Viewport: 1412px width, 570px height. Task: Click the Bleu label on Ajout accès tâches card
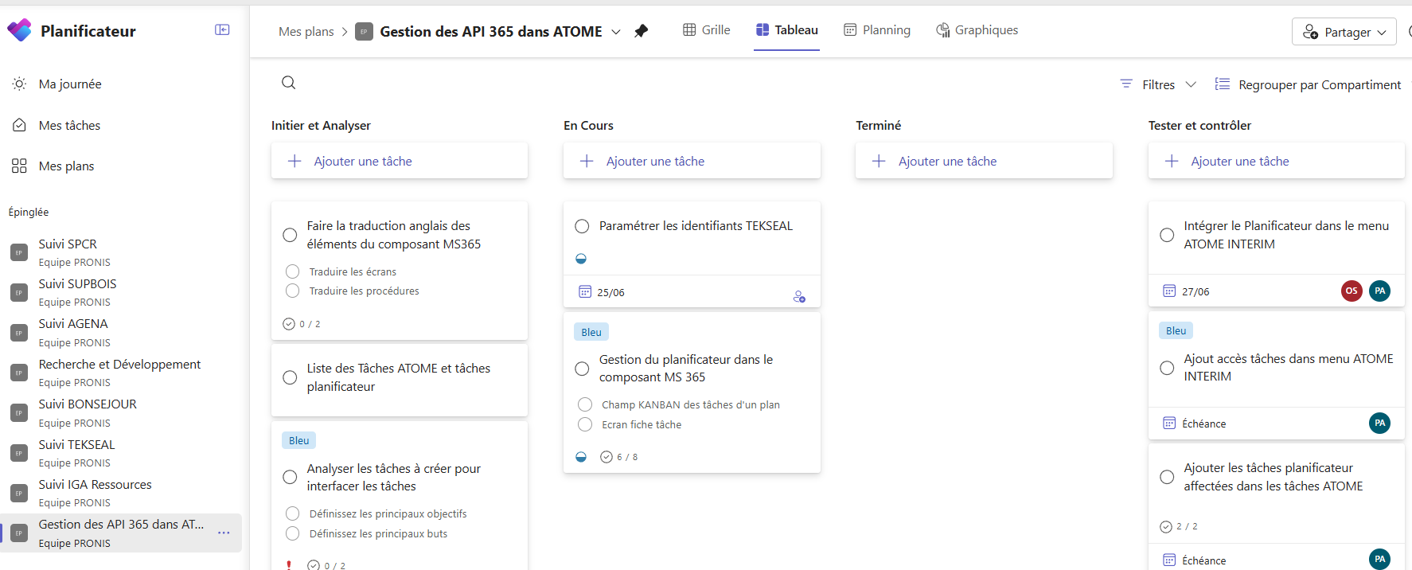pos(1176,330)
